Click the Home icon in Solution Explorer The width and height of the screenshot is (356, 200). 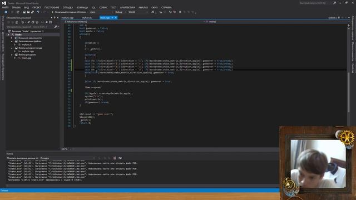[x=17, y=22]
